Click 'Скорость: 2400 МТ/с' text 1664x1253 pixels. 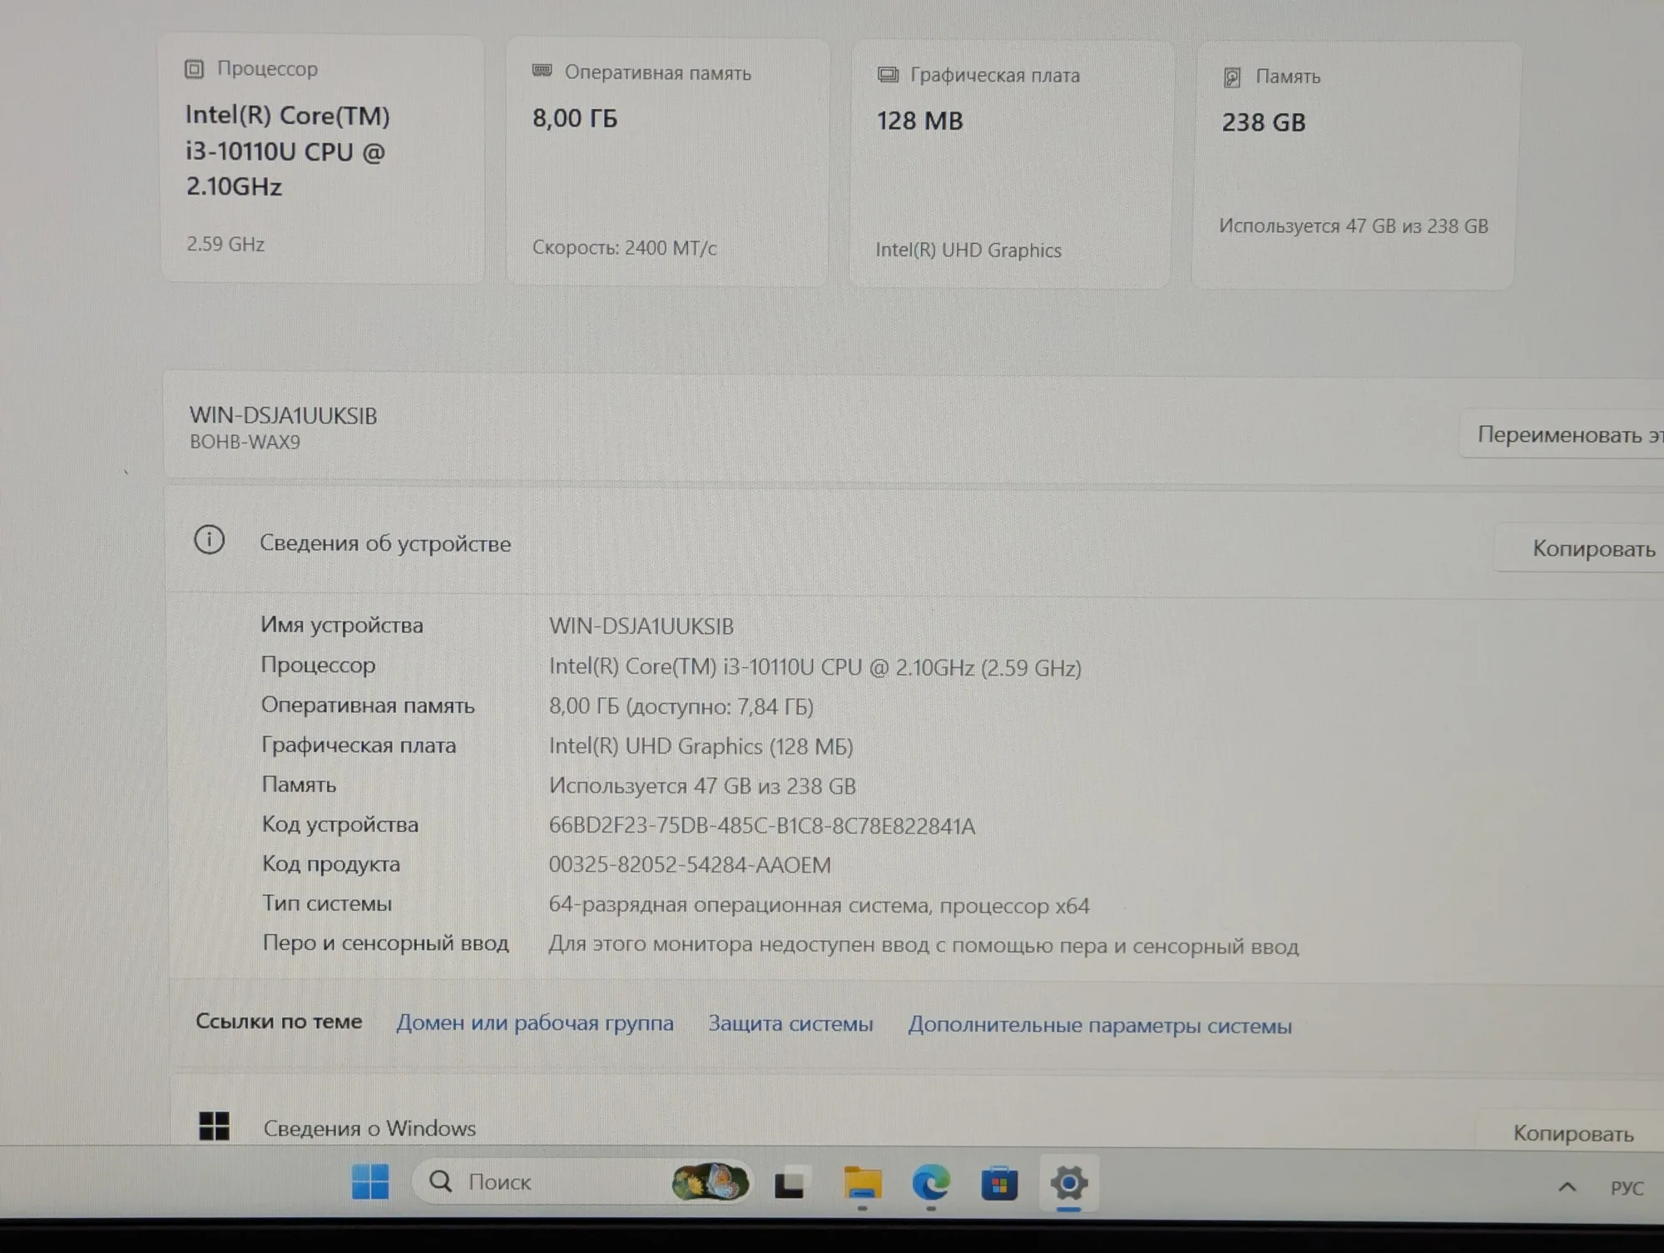(624, 248)
